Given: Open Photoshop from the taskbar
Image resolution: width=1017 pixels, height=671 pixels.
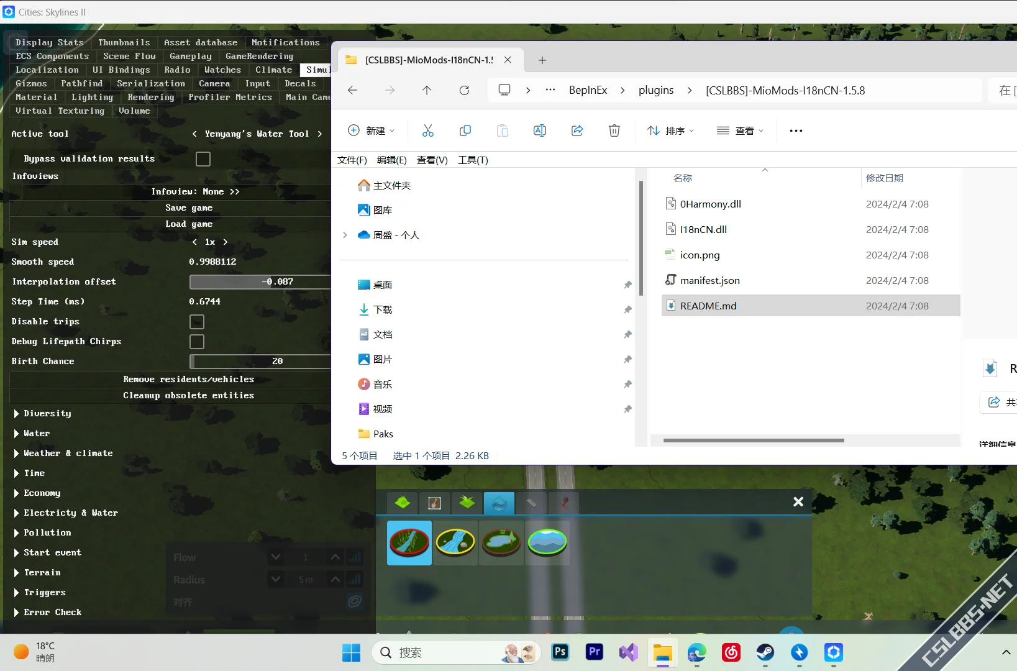Looking at the screenshot, I should [560, 652].
